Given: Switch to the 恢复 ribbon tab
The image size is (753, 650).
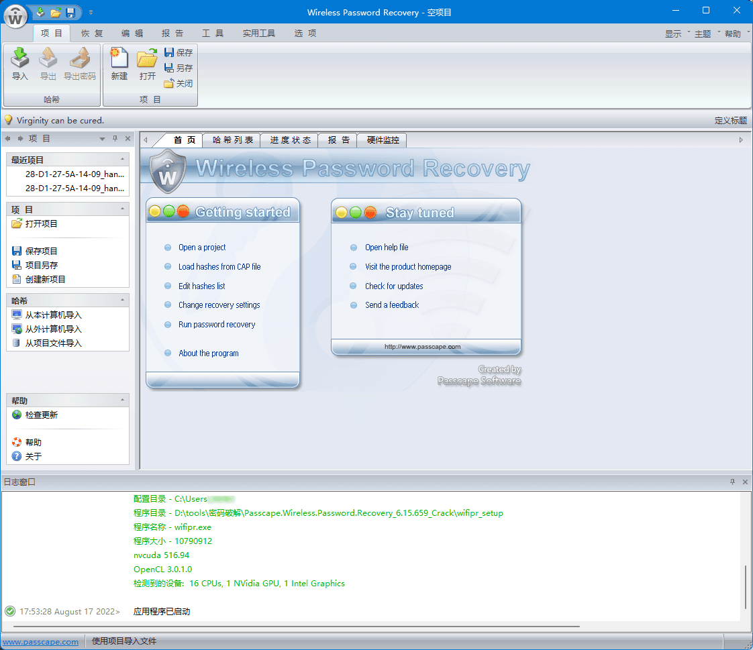Looking at the screenshot, I should 92,33.
